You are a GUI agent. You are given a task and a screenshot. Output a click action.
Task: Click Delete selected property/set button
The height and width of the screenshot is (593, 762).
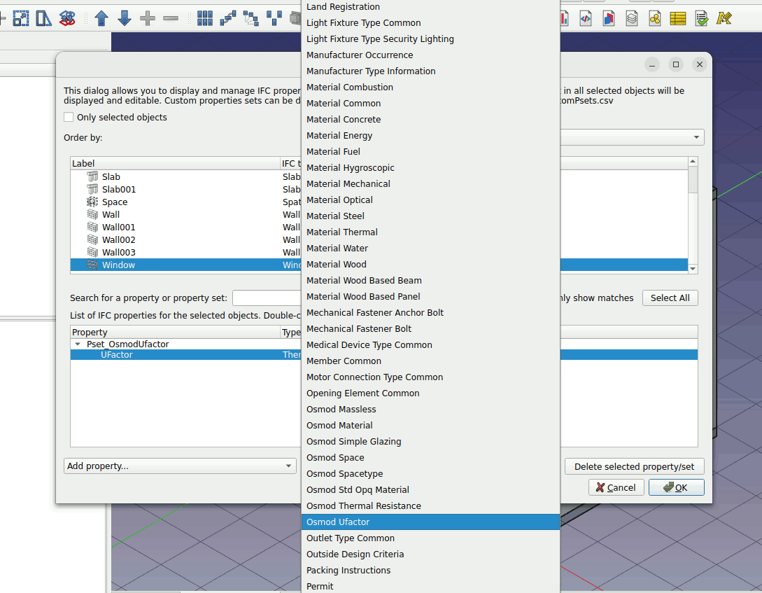point(634,466)
